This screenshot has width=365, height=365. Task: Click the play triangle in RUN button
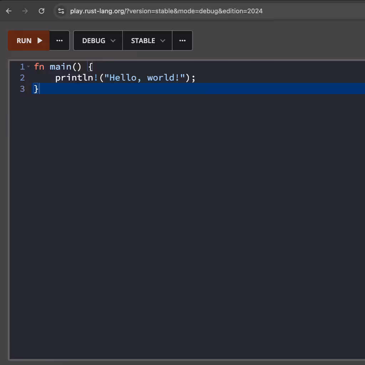[40, 41]
